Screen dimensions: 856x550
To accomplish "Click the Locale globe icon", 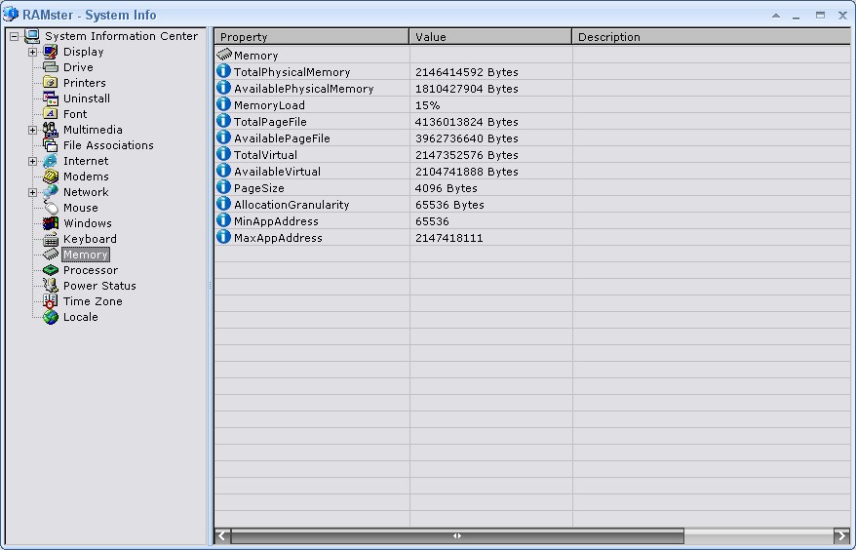I will (51, 317).
